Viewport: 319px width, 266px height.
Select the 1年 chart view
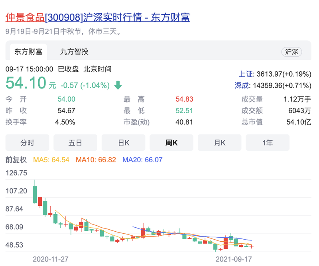coord(268,143)
